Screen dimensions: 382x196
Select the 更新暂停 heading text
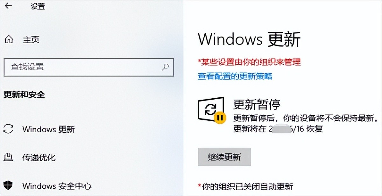click(x=257, y=104)
